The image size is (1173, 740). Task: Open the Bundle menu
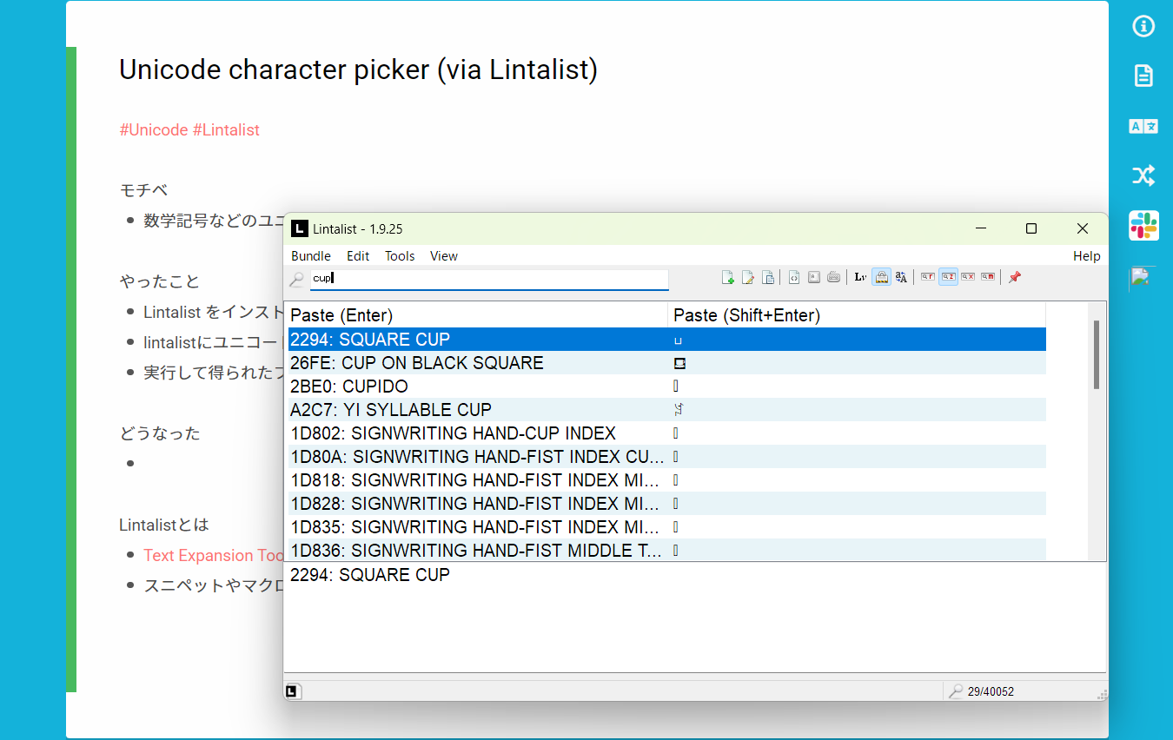311,255
